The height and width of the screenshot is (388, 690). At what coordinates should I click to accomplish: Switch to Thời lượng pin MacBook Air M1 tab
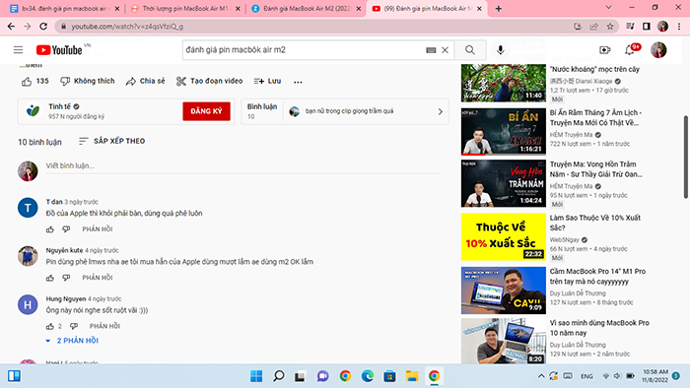click(x=185, y=8)
